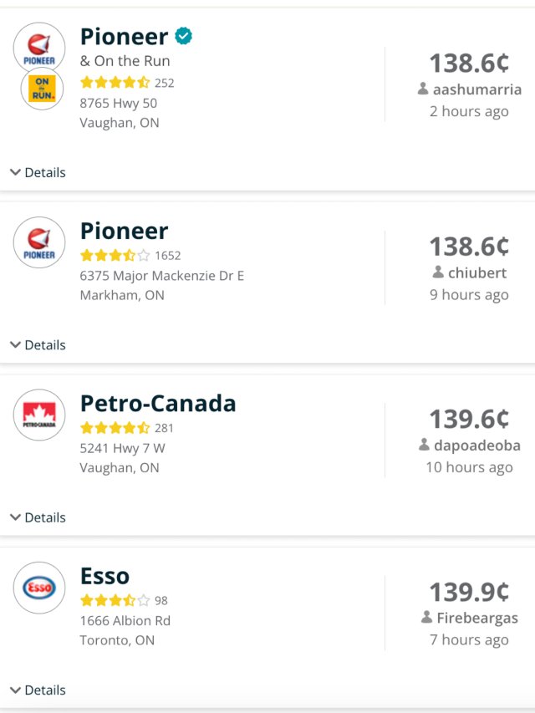This screenshot has height=713, width=535.
Task: Click the username chiubert
Action: point(477,272)
